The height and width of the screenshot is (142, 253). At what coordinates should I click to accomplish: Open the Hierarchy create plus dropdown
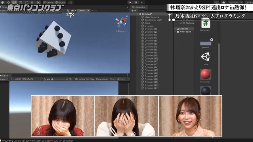133,11
